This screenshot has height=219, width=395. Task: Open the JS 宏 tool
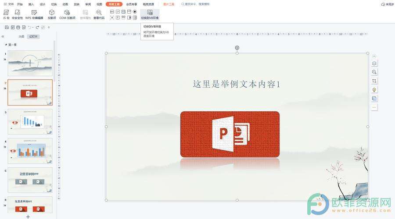pos(6,14)
